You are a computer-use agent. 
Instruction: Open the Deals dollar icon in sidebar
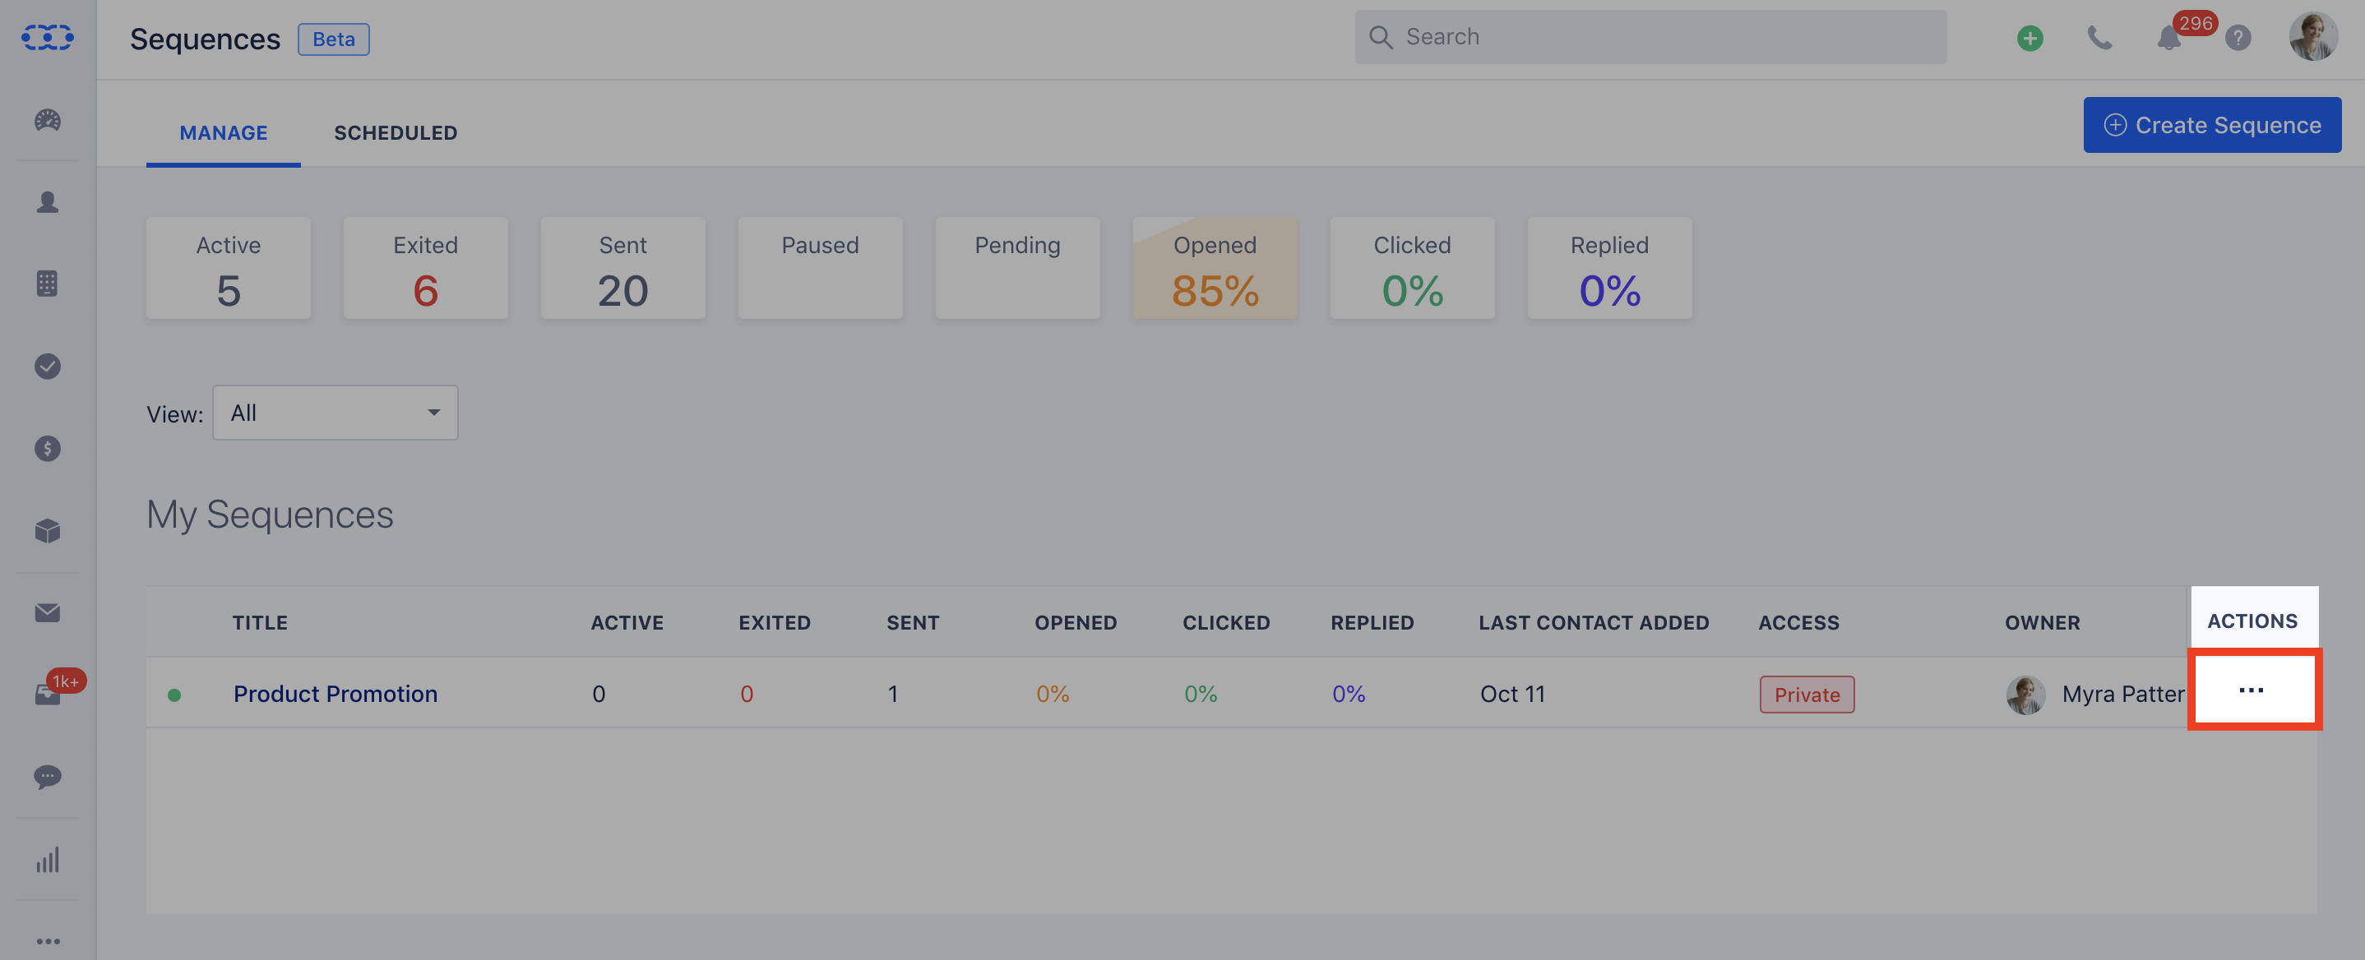[x=48, y=449]
